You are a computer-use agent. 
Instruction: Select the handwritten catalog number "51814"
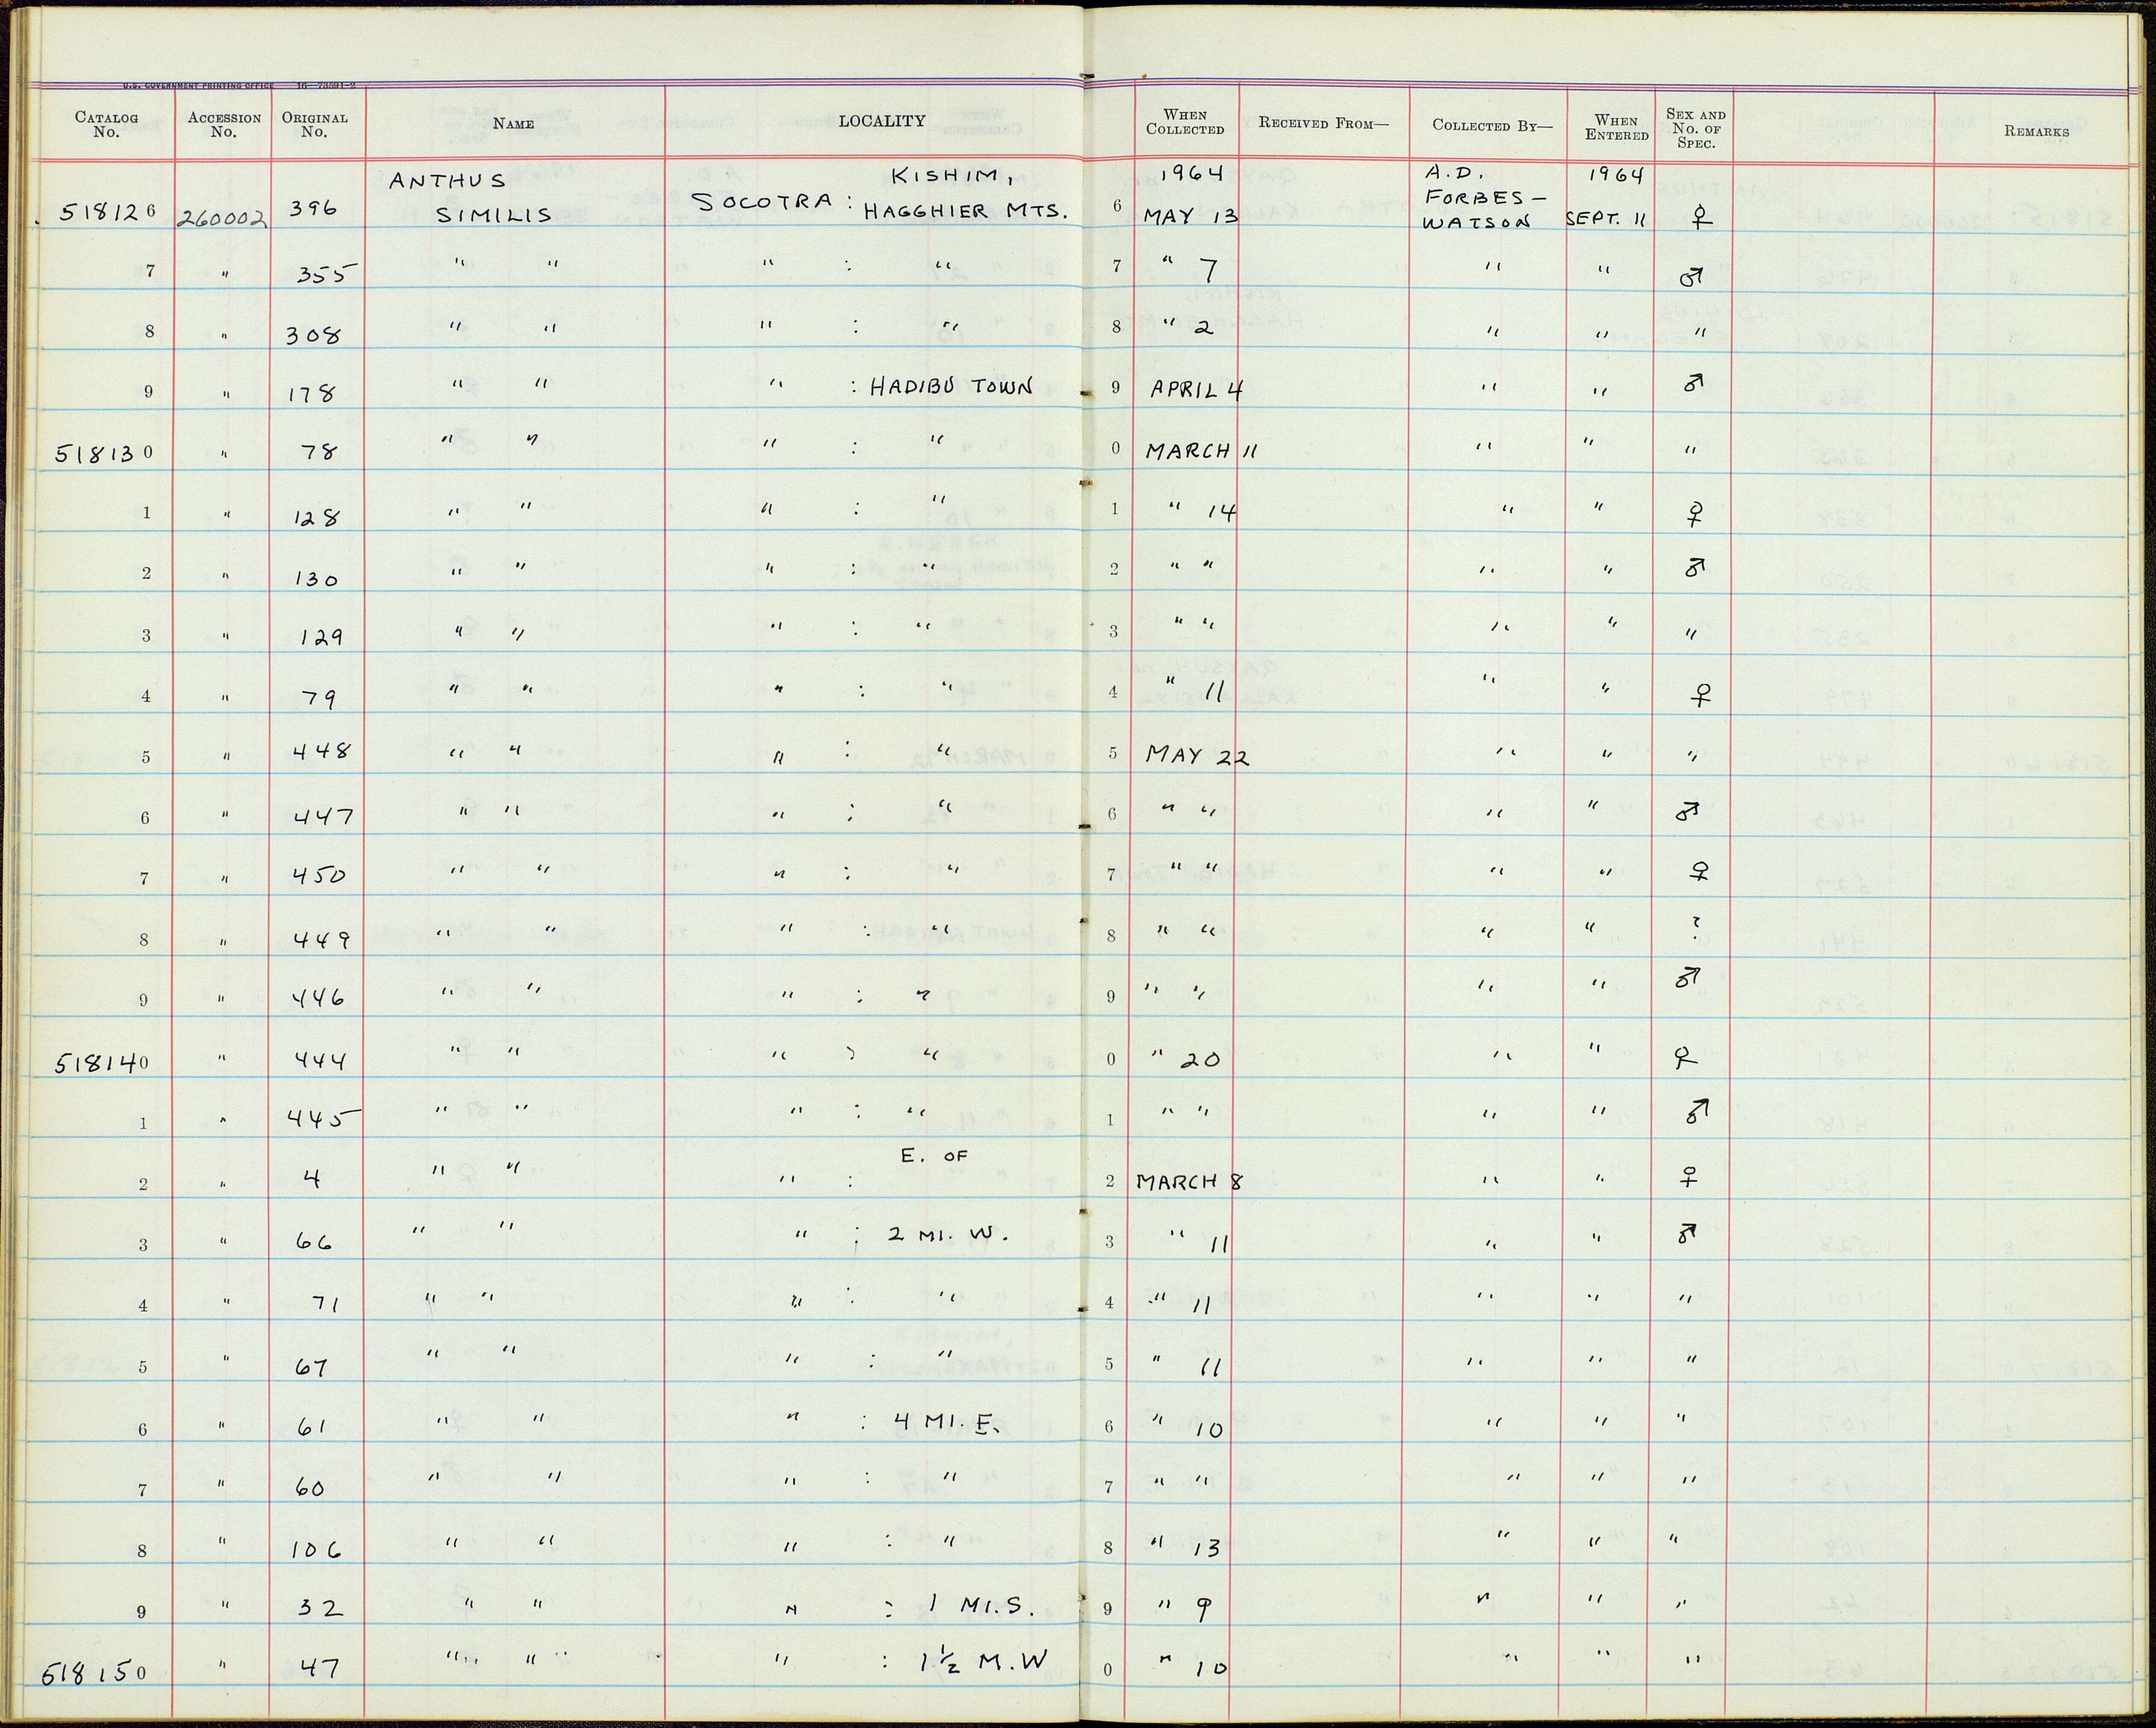coord(96,1063)
